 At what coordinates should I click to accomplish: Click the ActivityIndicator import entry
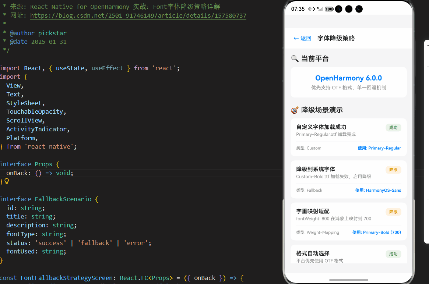coord(36,129)
